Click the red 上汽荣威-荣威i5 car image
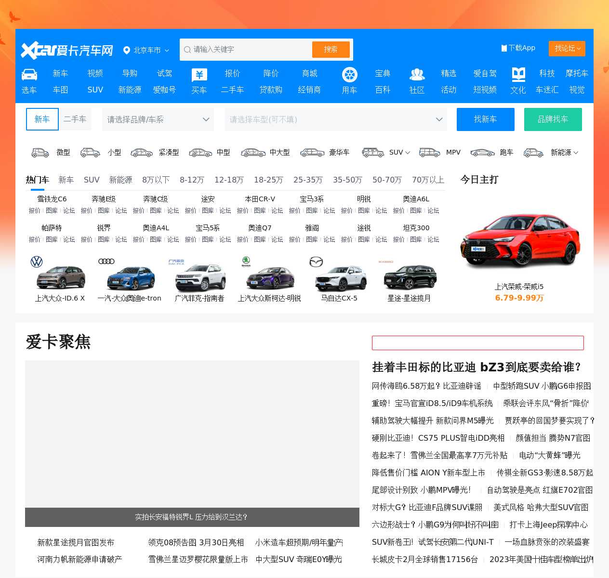This screenshot has height=578, width=609. coord(520,242)
